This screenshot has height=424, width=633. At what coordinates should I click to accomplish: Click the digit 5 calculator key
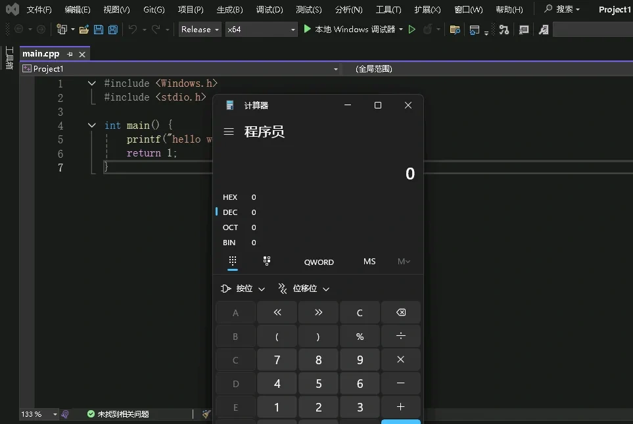(319, 383)
